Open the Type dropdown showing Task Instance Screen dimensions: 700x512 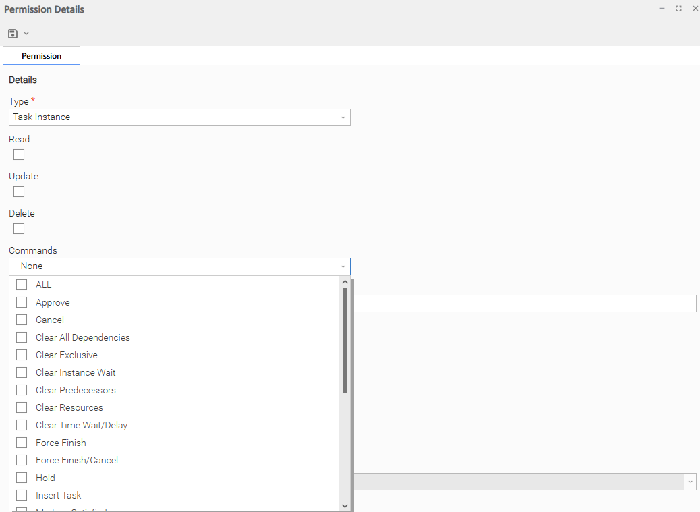pos(179,117)
